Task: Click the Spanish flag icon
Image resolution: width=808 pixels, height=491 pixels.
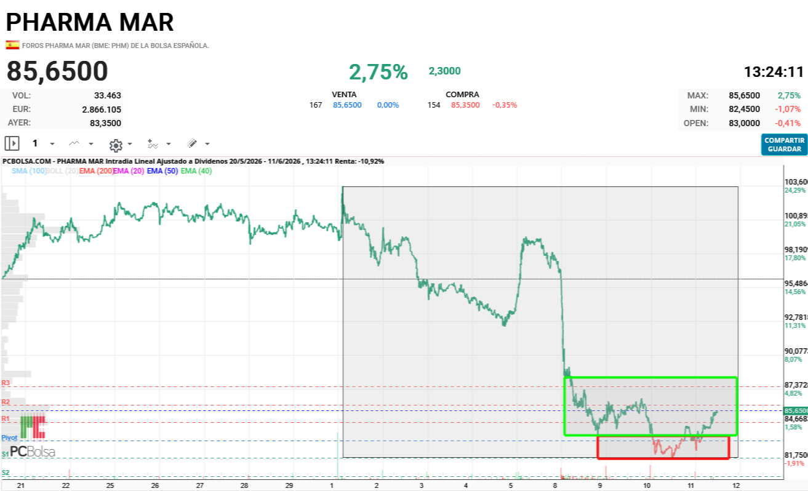Action: [x=12, y=45]
